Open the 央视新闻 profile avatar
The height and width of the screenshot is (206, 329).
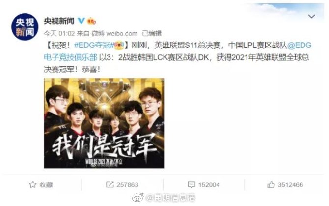(x=25, y=27)
